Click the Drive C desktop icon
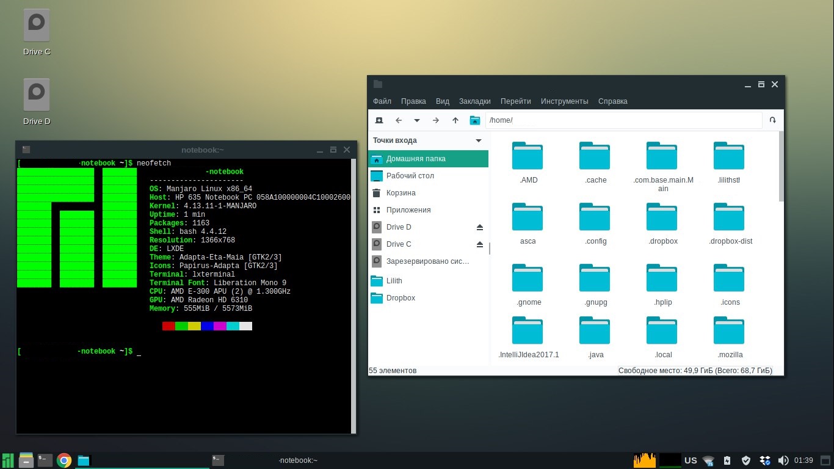The height and width of the screenshot is (469, 834). (37, 32)
